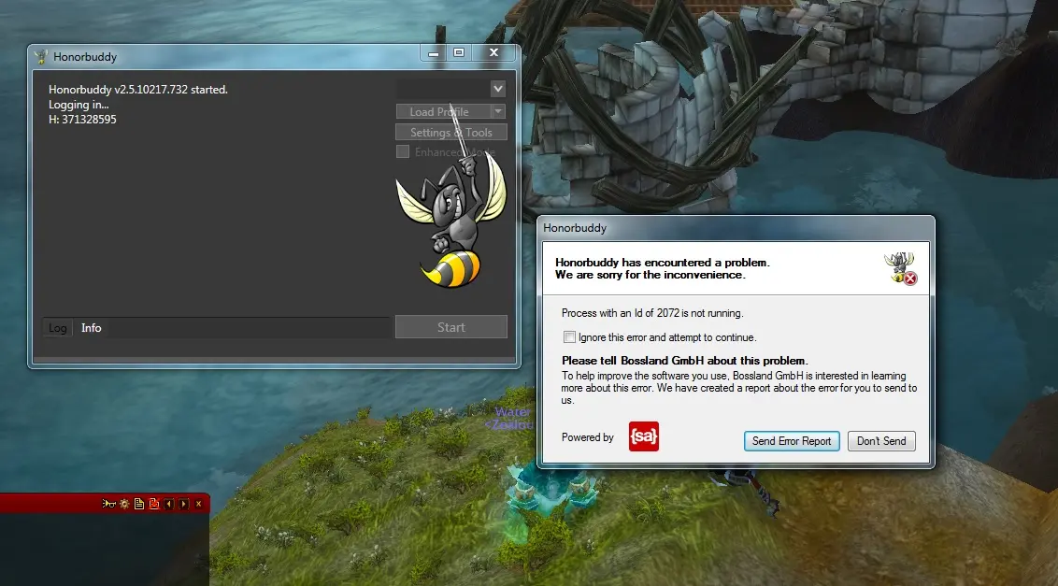The image size is (1058, 586).
Task: Click the Honorbuddy title bar icon
Action: [41, 57]
